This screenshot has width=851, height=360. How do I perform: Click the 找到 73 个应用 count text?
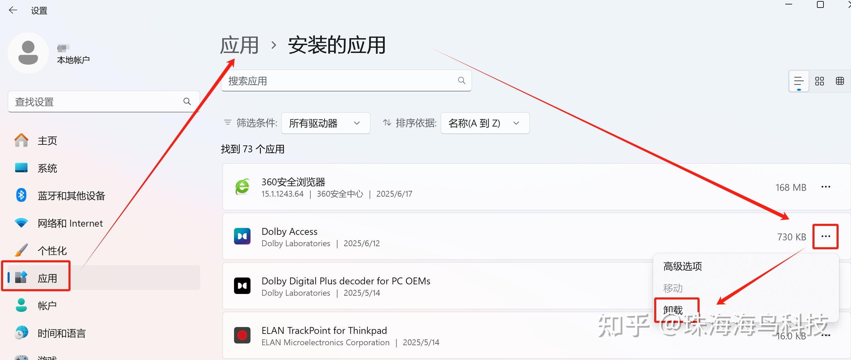tap(253, 149)
